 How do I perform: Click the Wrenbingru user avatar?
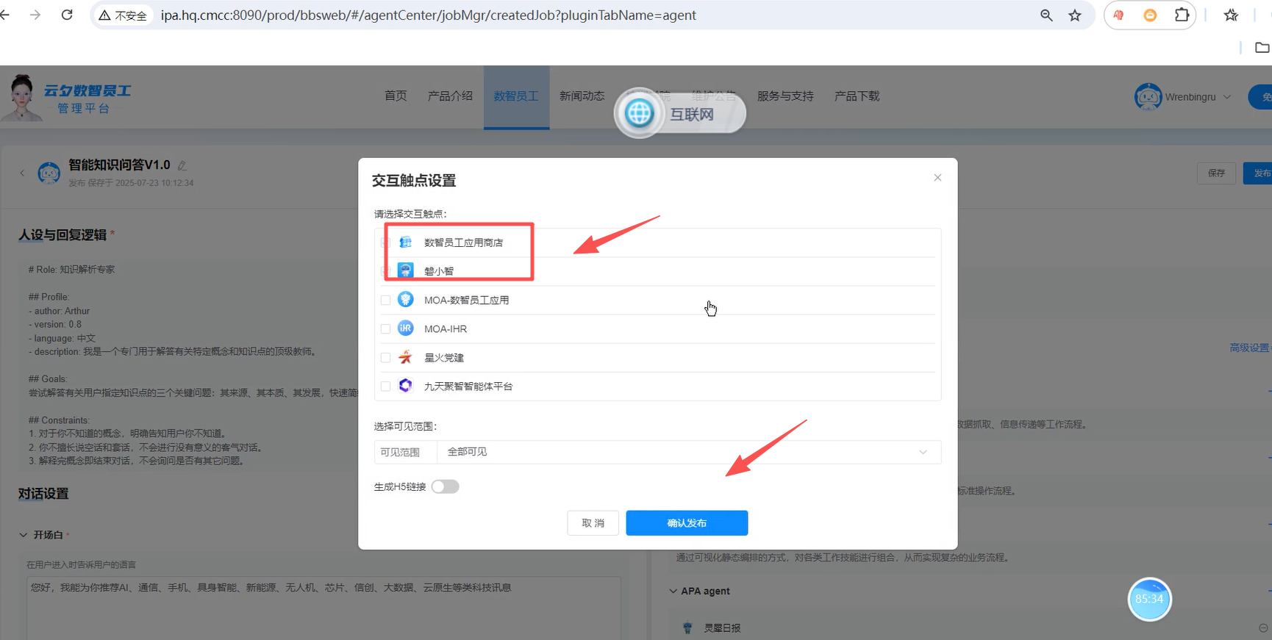tap(1148, 97)
